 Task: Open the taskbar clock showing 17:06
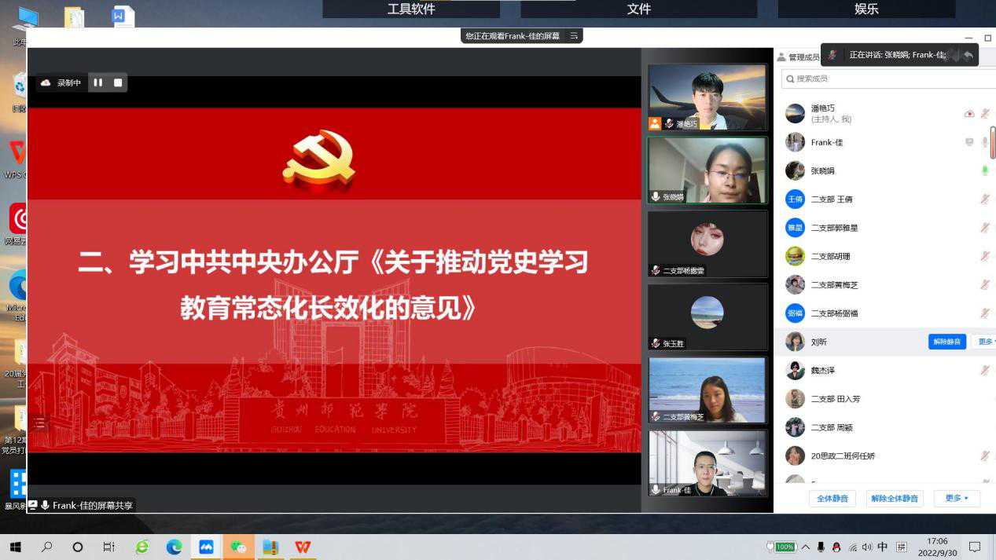point(937,547)
